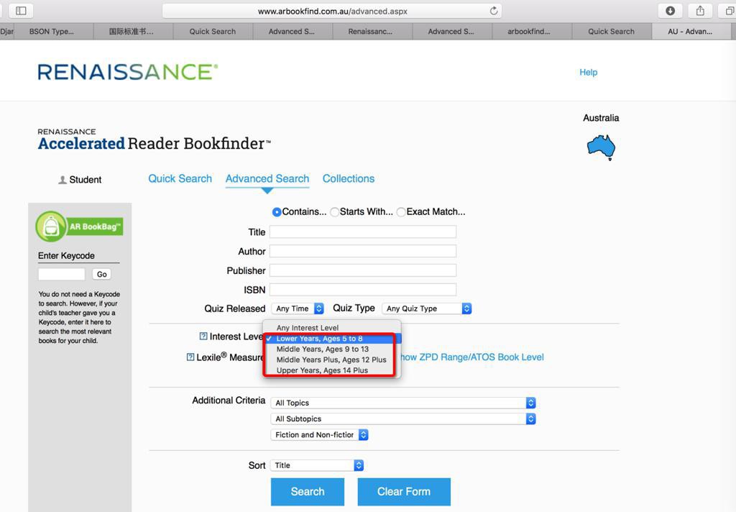Open the downloads icon in toolbar
This screenshot has height=512, width=736.
click(x=671, y=10)
